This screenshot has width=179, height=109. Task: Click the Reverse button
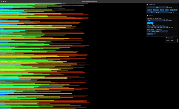(156, 10)
